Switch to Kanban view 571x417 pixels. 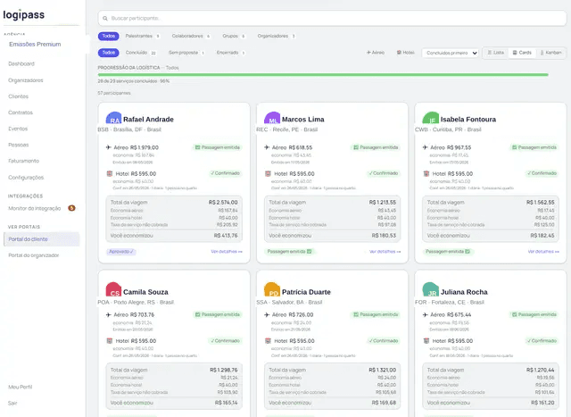550,53
